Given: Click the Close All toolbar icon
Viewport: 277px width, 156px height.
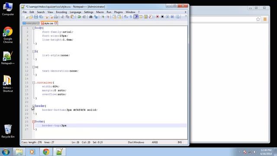Looking at the screenshot, I should 51,17.
